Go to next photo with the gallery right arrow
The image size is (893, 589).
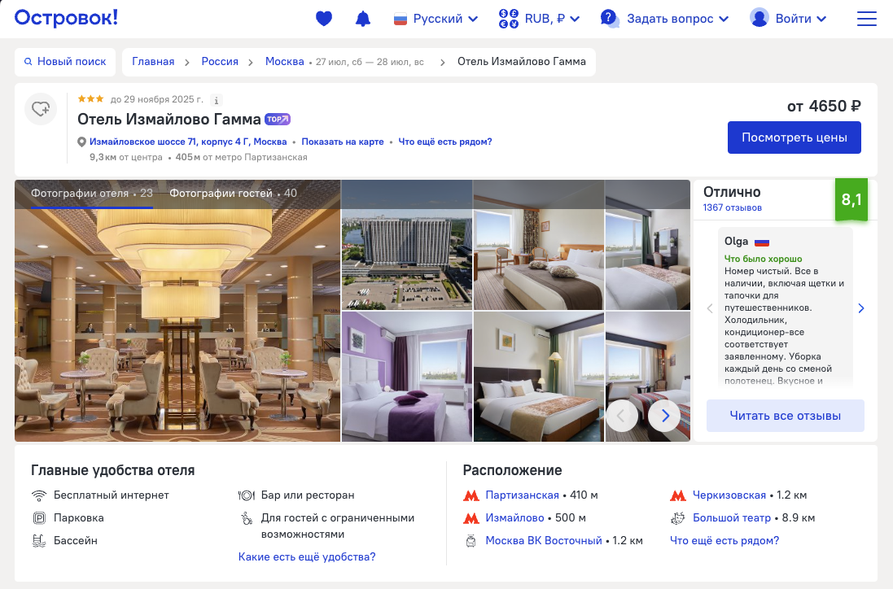coord(664,416)
